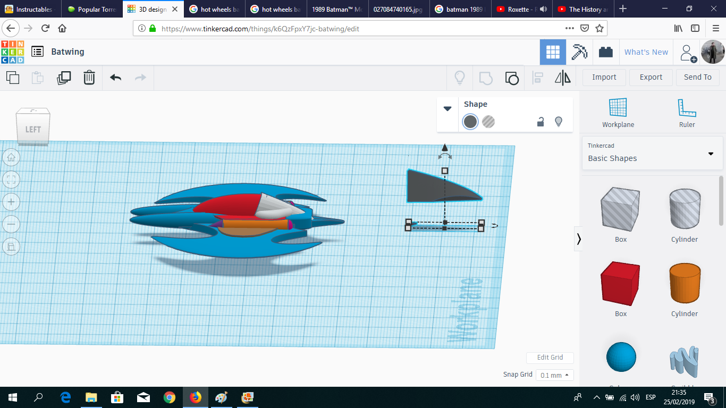
Task: Click the Send To button
Action: pos(698,77)
